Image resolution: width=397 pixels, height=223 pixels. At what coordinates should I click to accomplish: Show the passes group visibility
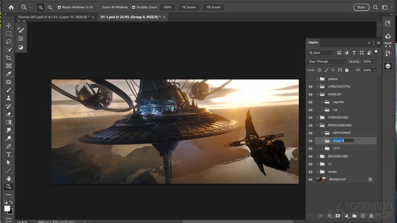coord(310,79)
